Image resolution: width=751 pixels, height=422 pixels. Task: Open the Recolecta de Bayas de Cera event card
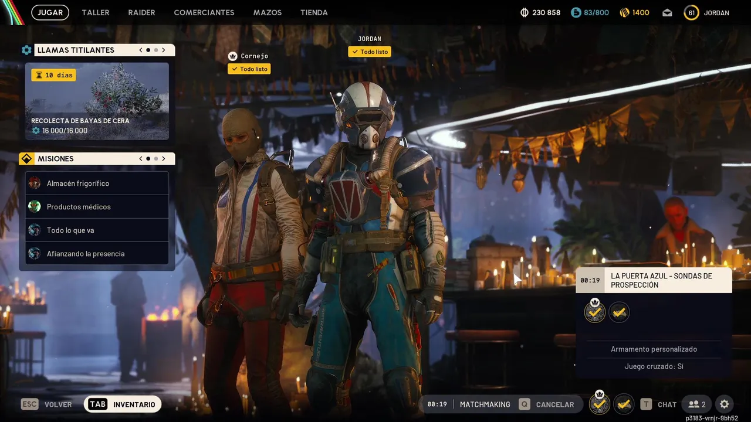[97, 101]
